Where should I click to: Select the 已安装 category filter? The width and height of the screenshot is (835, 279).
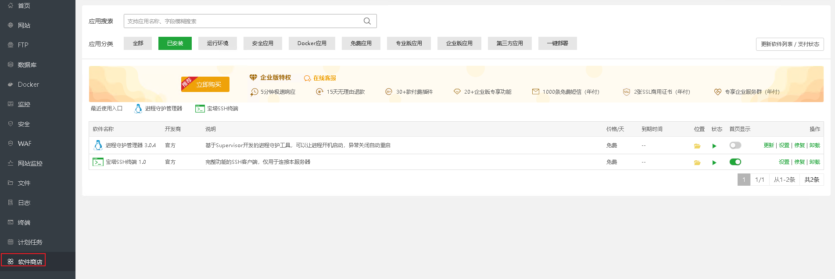(x=175, y=43)
